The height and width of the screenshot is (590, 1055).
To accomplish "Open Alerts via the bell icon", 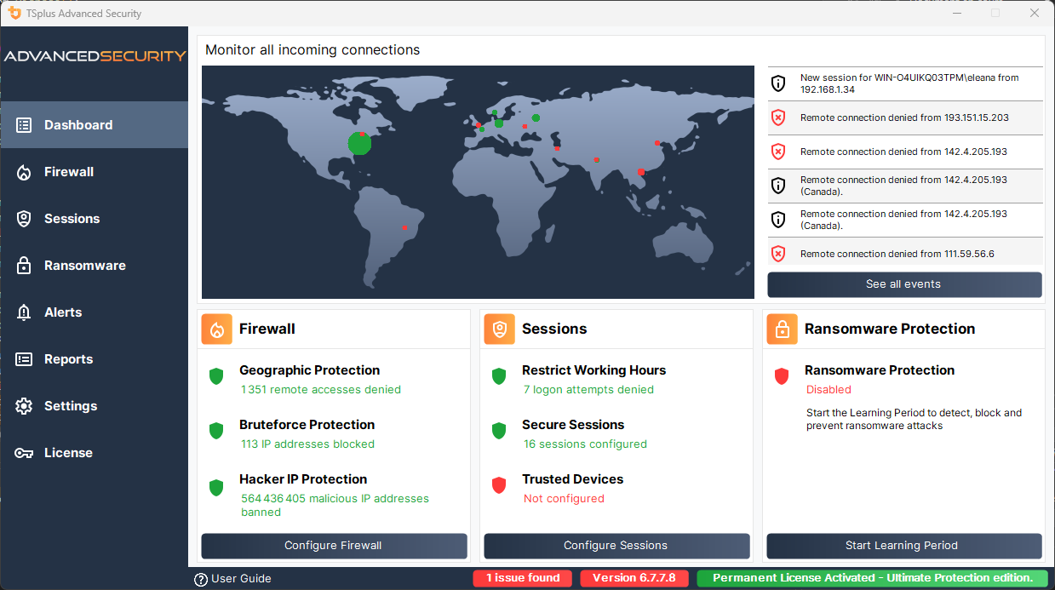I will pyautogui.click(x=23, y=312).
